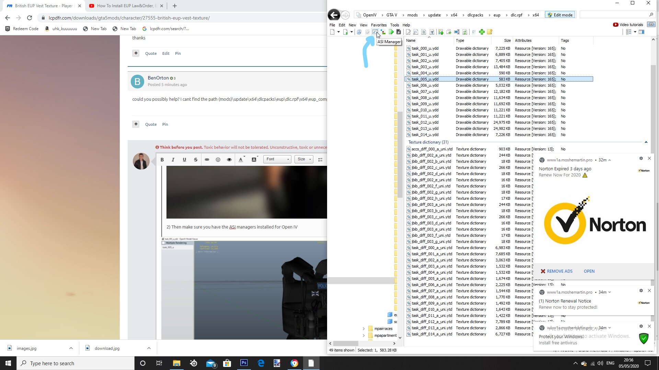Open the Tools menu
659x370 pixels.
coord(394,25)
